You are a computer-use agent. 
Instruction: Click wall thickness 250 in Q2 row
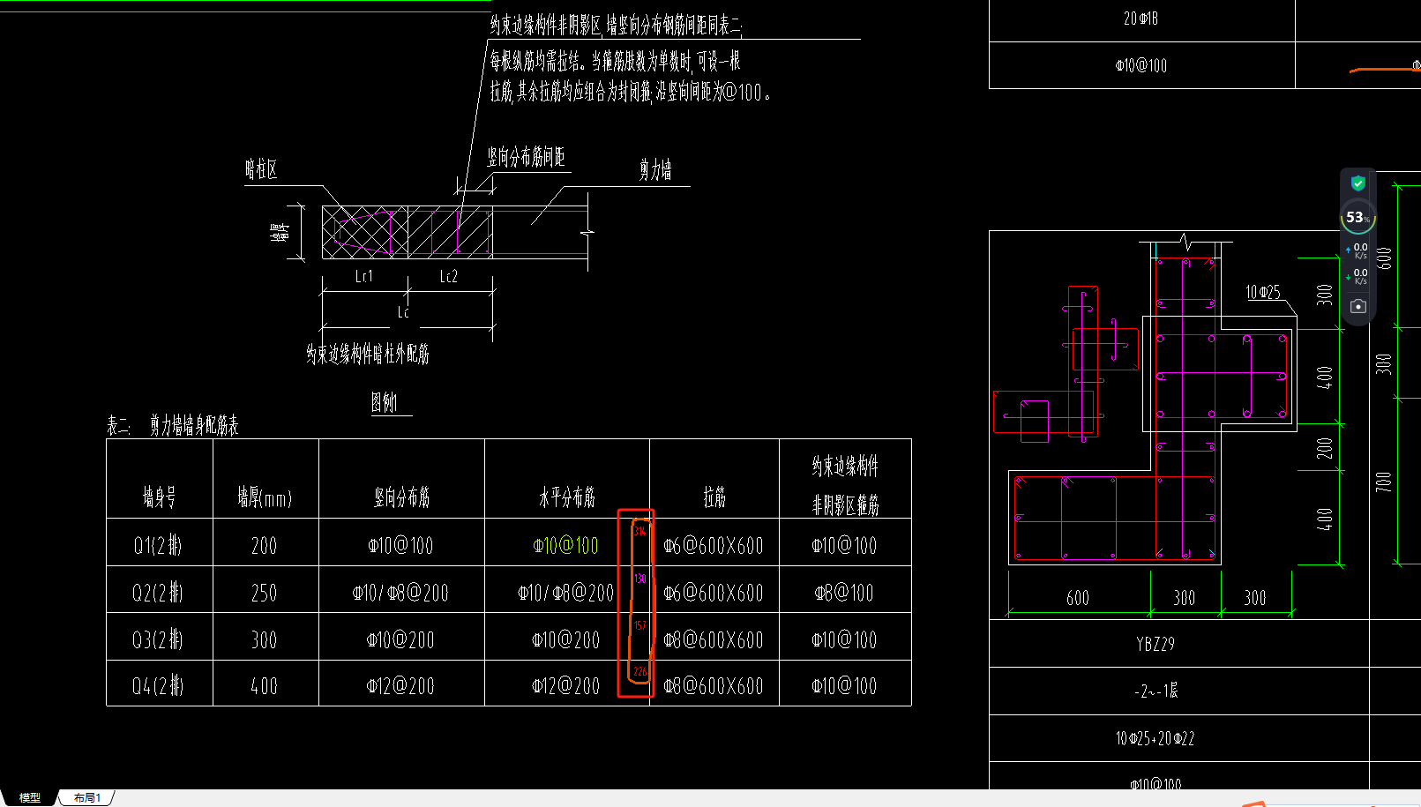point(265,593)
